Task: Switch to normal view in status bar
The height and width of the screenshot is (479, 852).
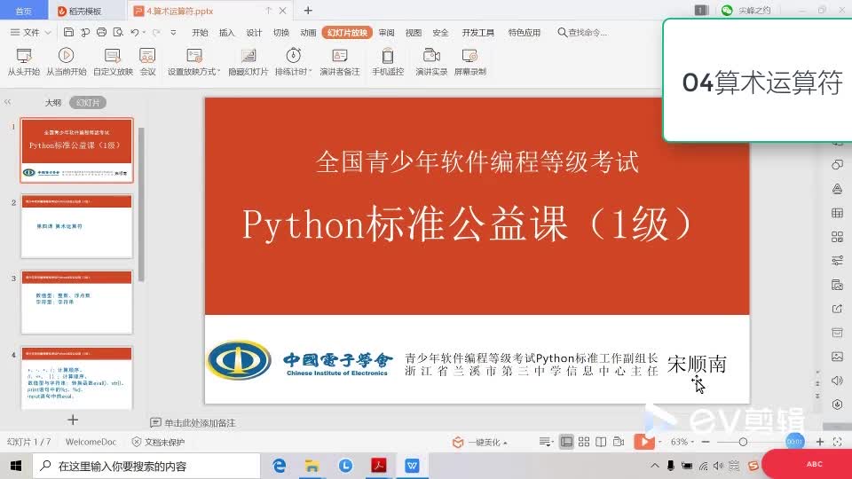Action: [x=566, y=442]
